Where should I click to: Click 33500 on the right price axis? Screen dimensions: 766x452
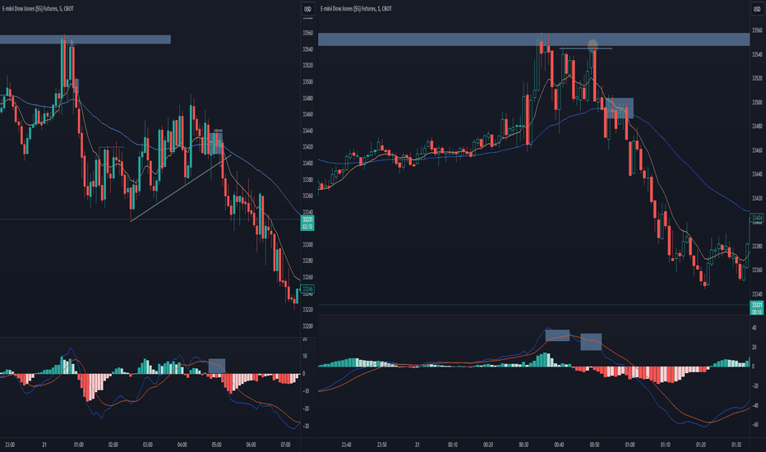tap(757, 103)
